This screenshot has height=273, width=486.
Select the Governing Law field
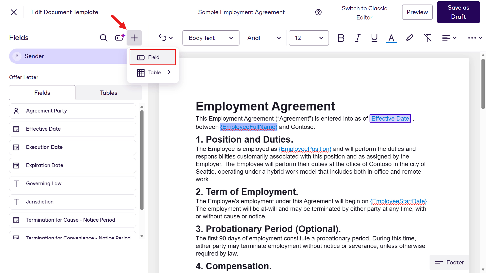(x=72, y=184)
